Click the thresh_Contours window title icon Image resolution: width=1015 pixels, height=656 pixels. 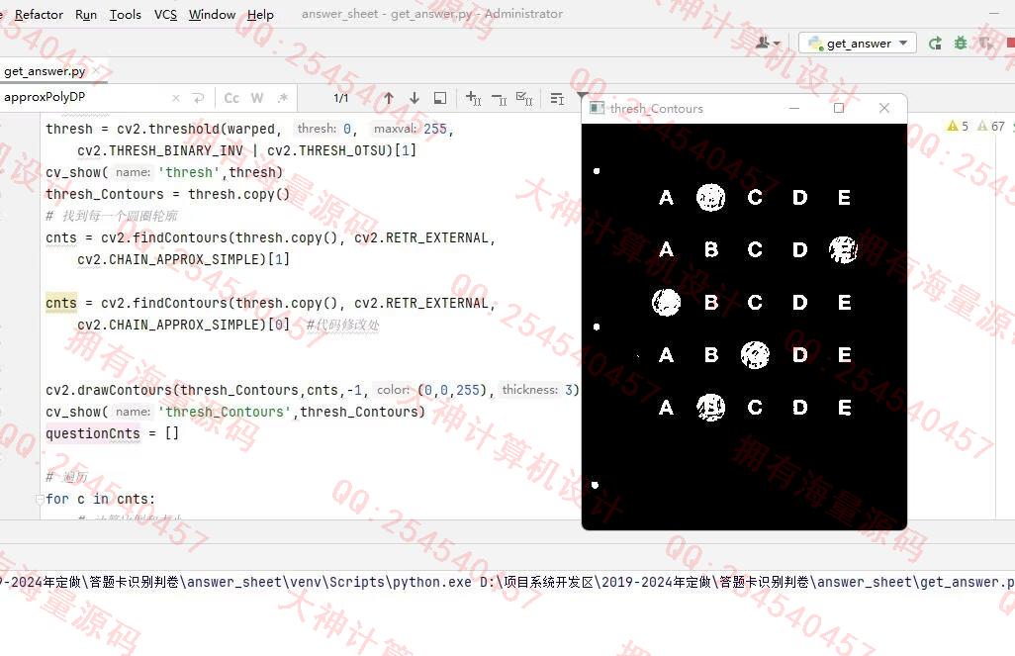(597, 108)
